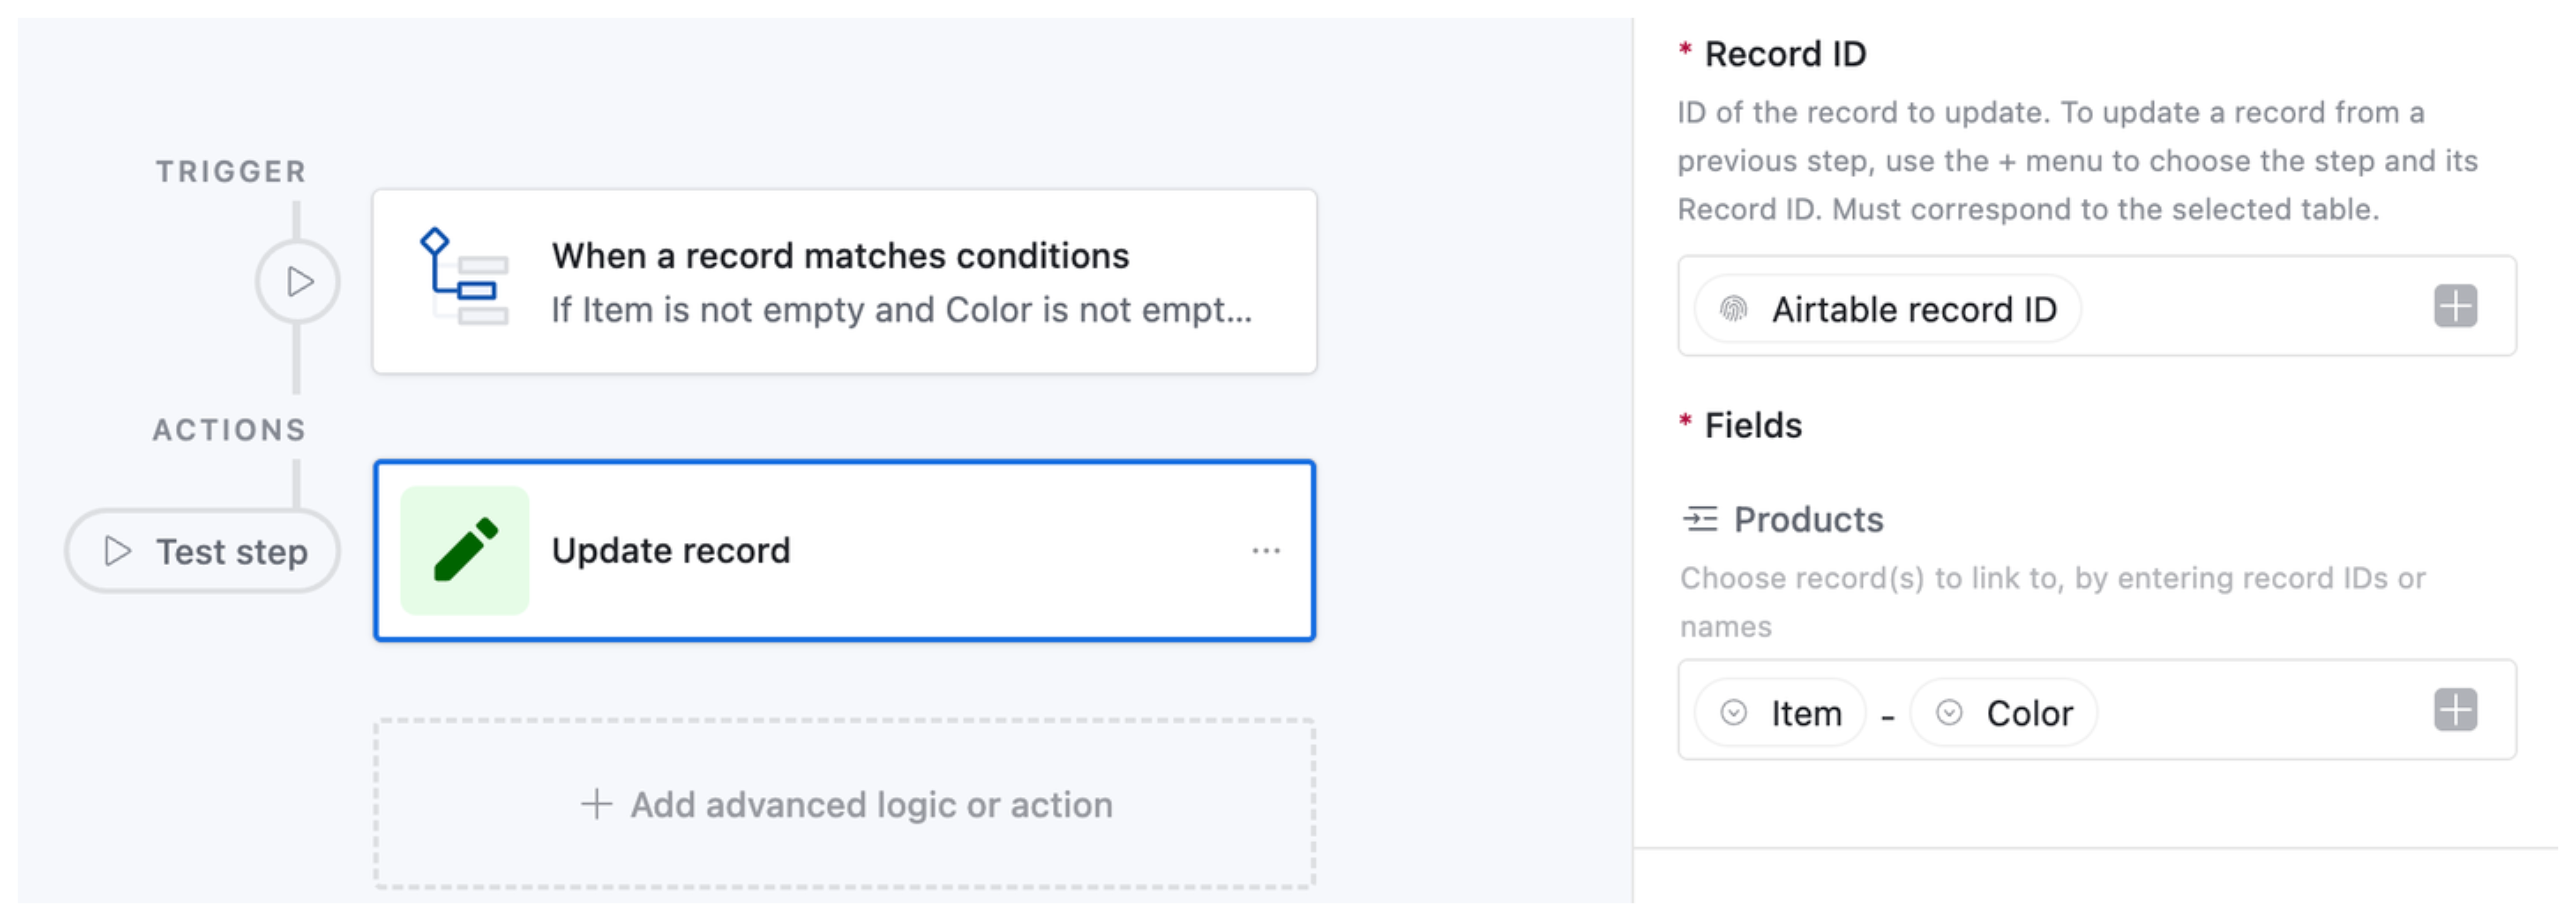This screenshot has height=921, width=2576.
Task: Click the plus icon in Add advanced logic box
Action: tap(595, 803)
